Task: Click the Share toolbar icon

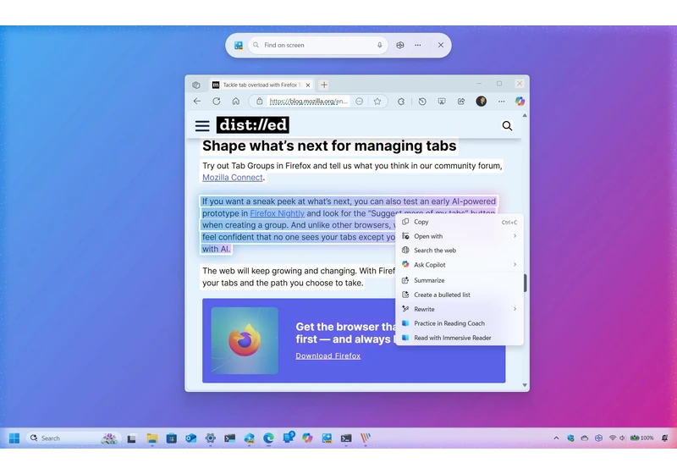Action: pos(461,102)
